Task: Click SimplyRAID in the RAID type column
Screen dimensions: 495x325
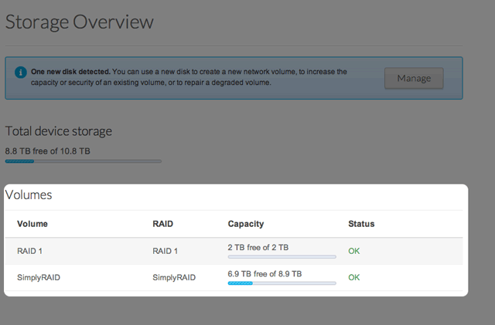Action: coord(175,276)
